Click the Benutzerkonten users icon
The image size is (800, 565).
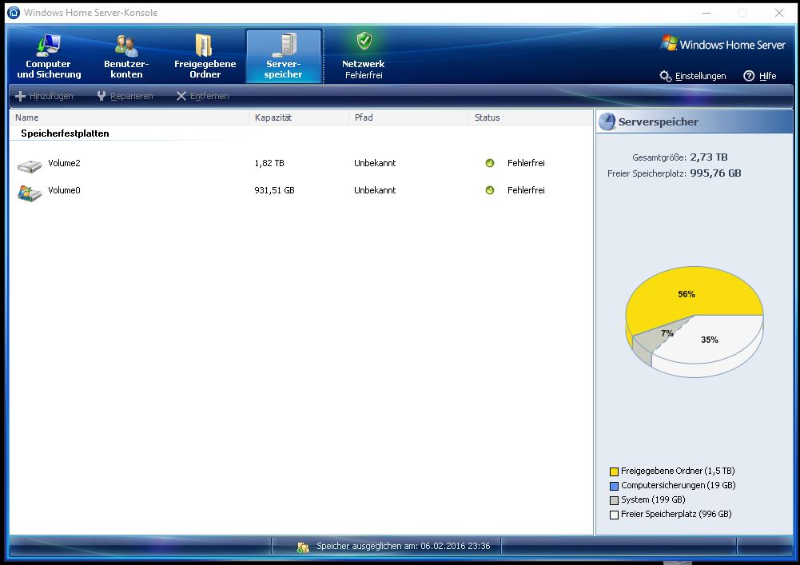click(x=126, y=46)
